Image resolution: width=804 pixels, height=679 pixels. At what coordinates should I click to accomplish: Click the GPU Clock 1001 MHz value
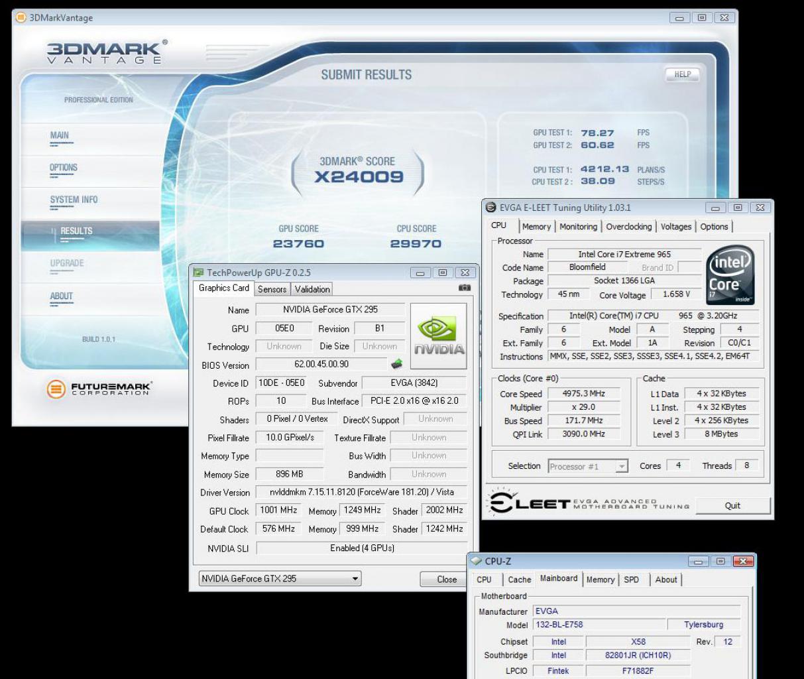pos(278,511)
